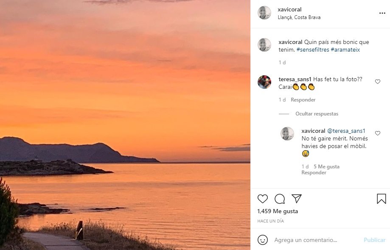This screenshot has width=390, height=250.
Task: Click Publicar to post comment
Action: point(374,240)
